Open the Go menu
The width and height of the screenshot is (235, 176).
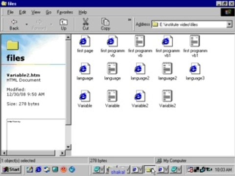point(48,12)
